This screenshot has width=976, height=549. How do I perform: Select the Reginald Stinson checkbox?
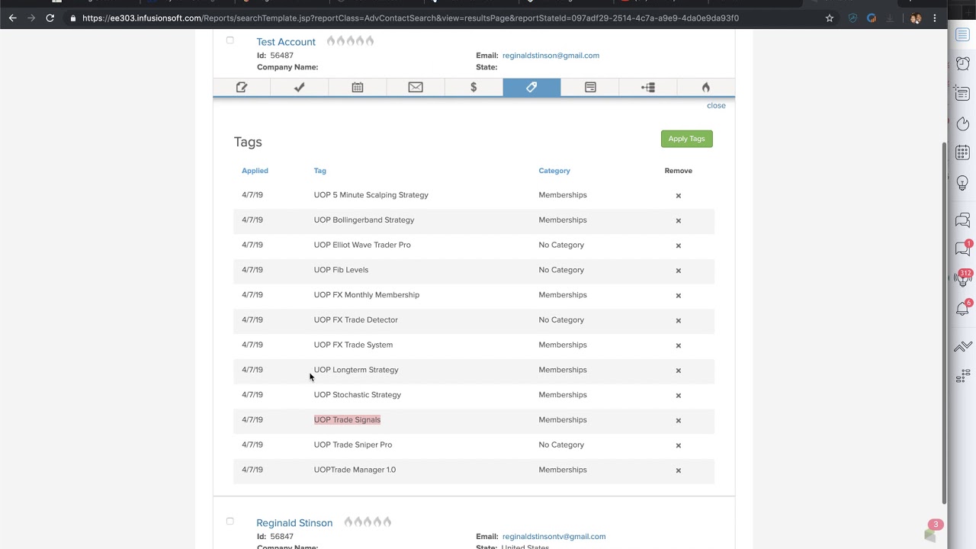230,522
